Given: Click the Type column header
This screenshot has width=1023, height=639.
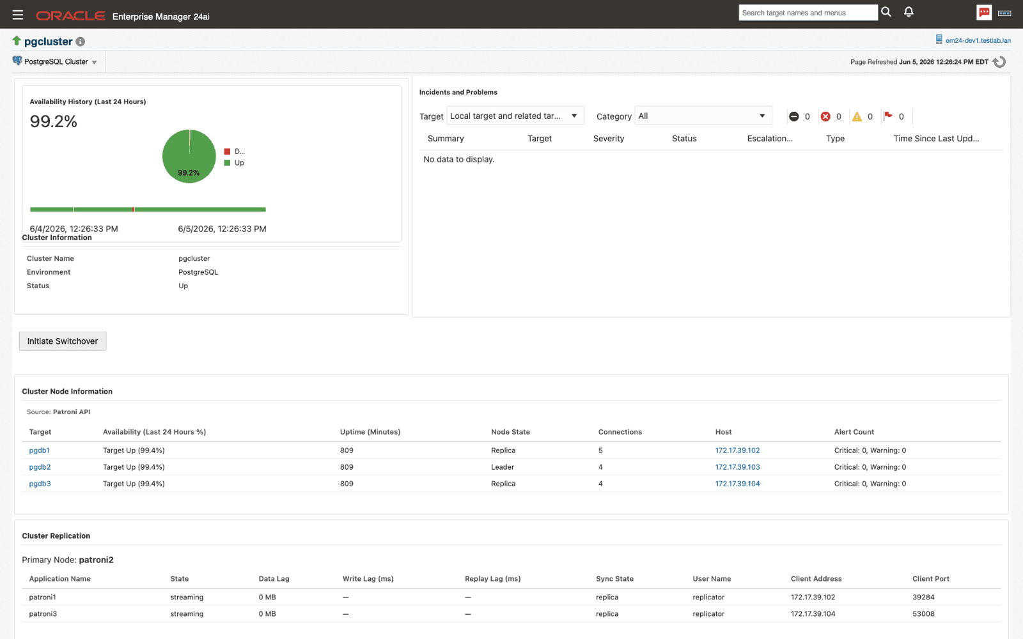Looking at the screenshot, I should 835,139.
